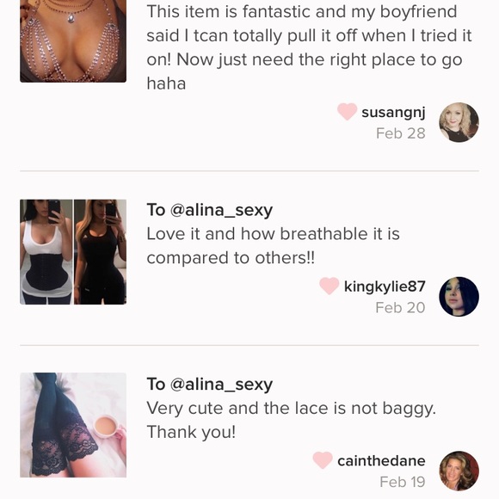The height and width of the screenshot is (499, 499).
Task: Open cainthedane's circular profile photo
Action: (x=459, y=471)
